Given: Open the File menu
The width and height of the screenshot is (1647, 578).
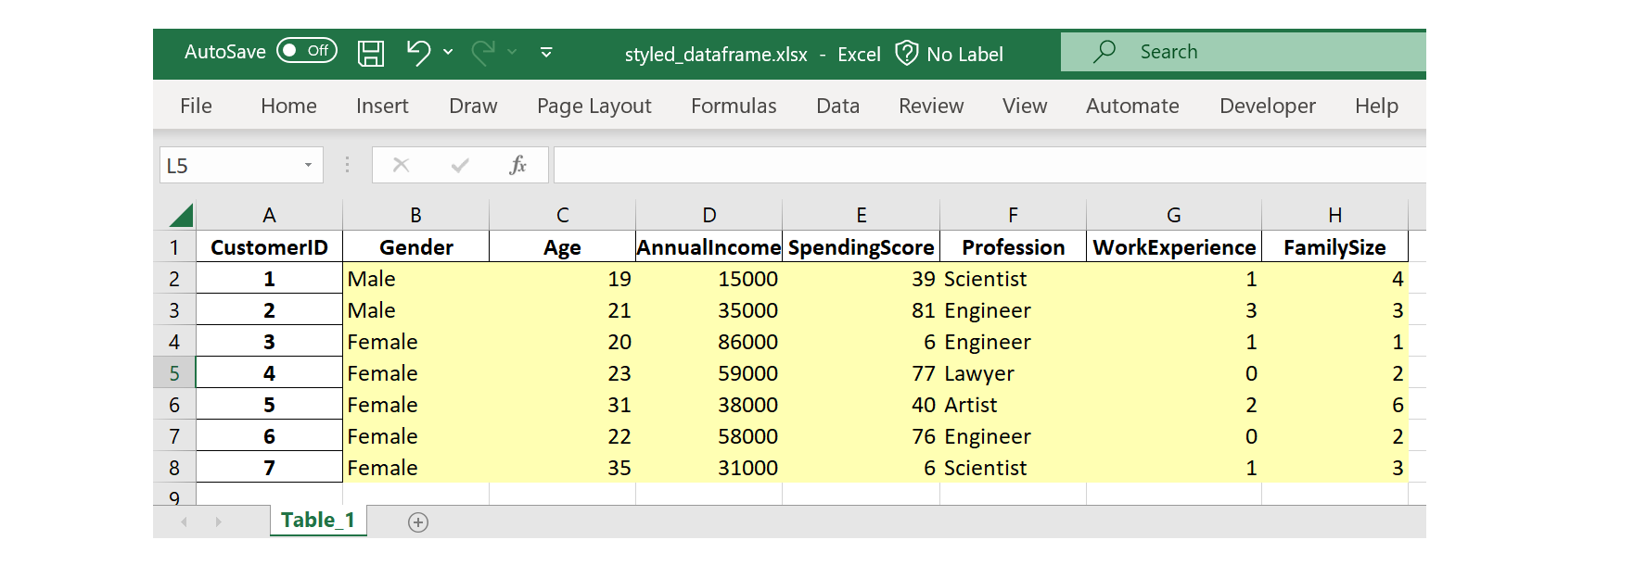Looking at the screenshot, I should (196, 106).
